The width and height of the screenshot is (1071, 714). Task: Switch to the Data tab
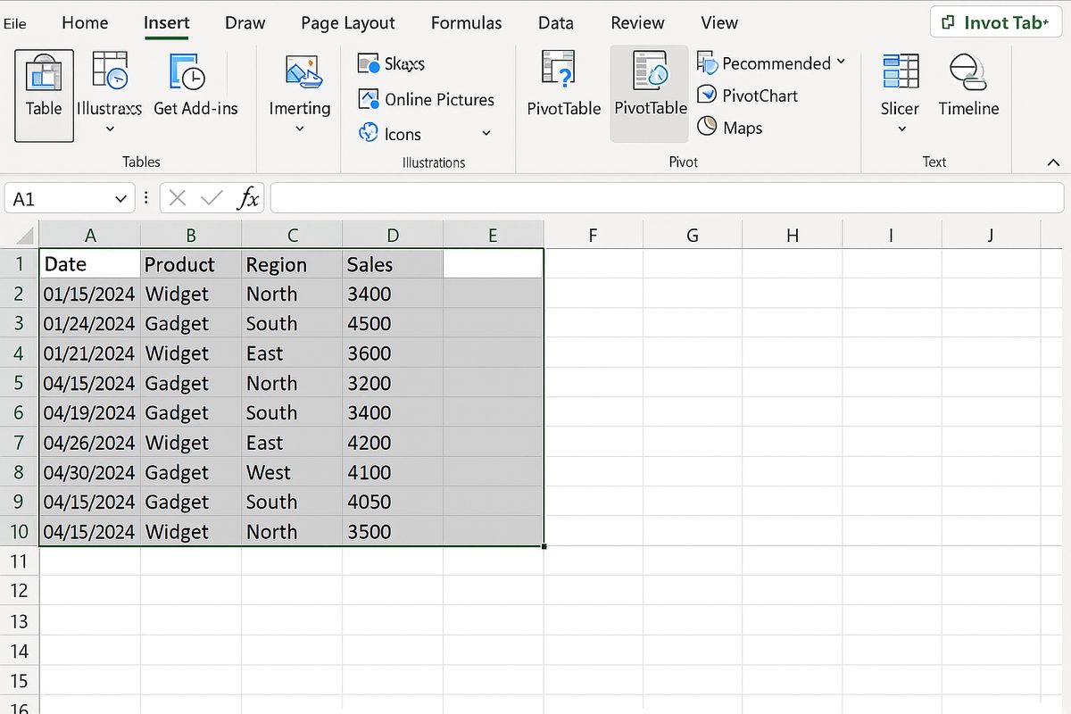[x=556, y=23]
